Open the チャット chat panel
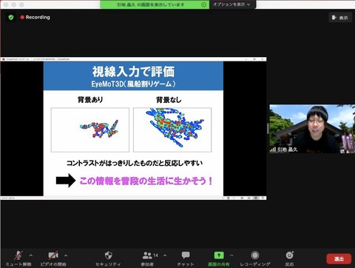 click(186, 258)
